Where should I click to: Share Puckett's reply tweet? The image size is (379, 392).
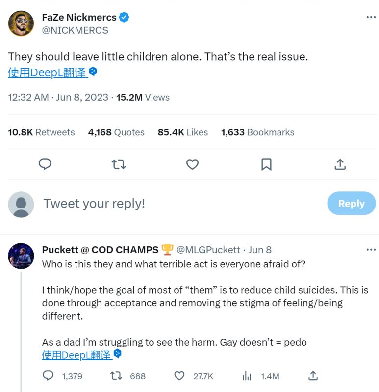(x=313, y=376)
